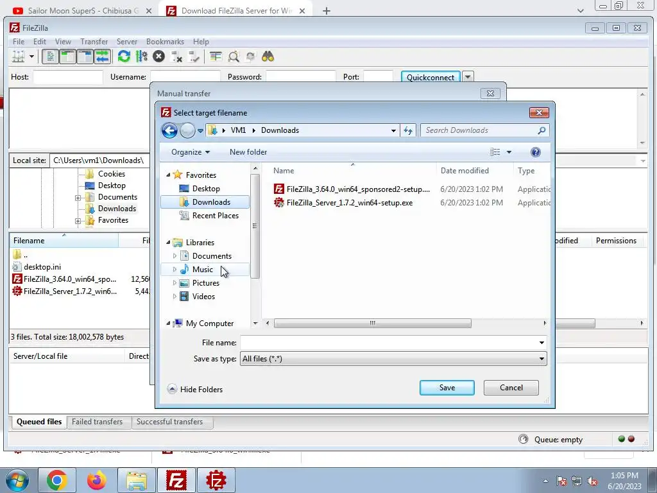657x493 pixels.
Task: Click FileZilla Server taskbar icon
Action: pyautogui.click(x=216, y=480)
